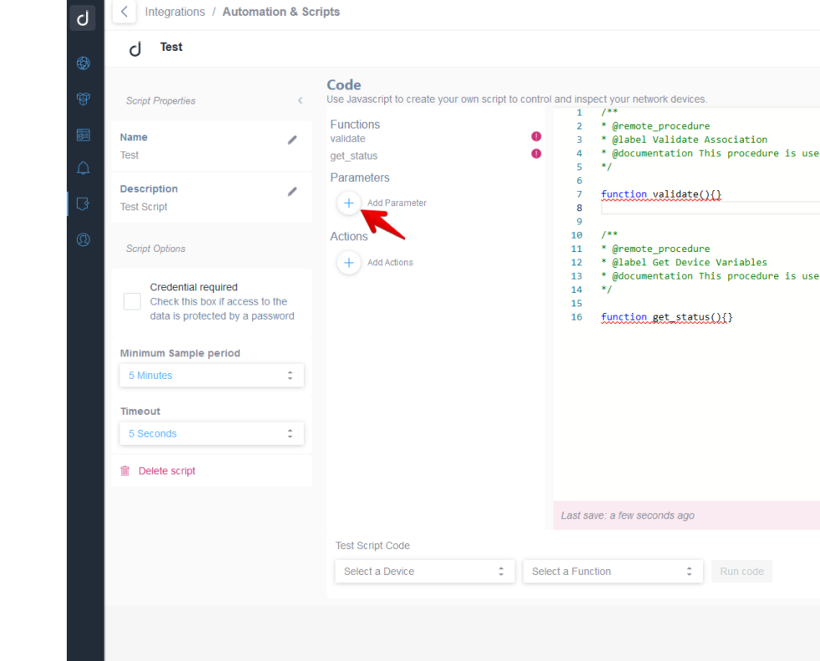Enable the Credential required checkbox
This screenshot has width=820, height=661.
[131, 301]
